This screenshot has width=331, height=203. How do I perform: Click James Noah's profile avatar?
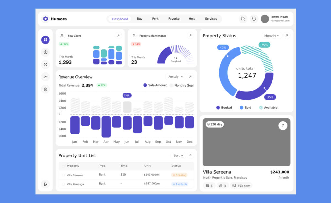(264, 19)
